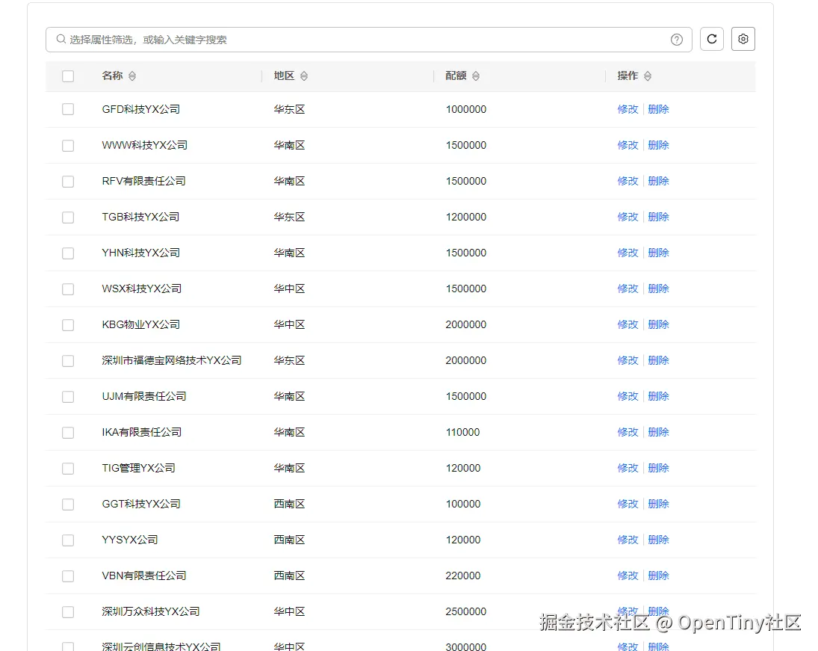The height and width of the screenshot is (651, 818).
Task: Click the search magnifier icon
Action: (61, 39)
